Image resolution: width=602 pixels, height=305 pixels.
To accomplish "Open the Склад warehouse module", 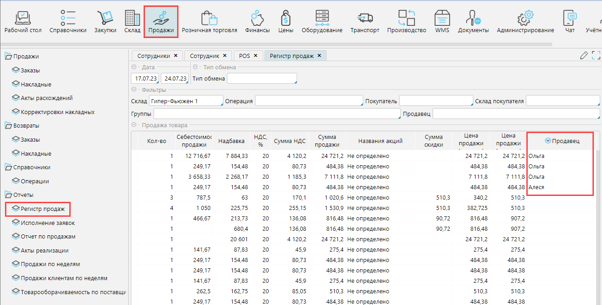I will coord(132,21).
